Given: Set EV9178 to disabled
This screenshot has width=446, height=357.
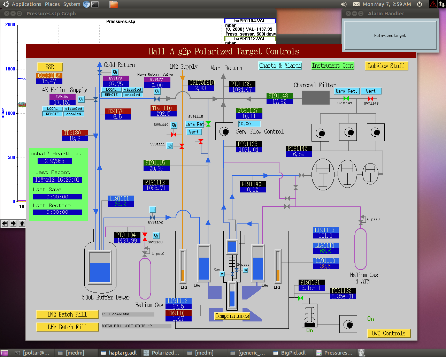Looking at the screenshot, I should point(132,90).
